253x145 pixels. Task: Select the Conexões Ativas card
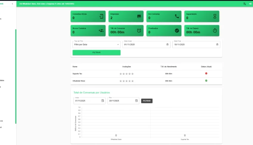point(88,16)
